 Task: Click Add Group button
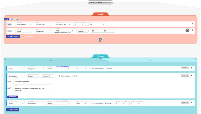tap(29, 36)
